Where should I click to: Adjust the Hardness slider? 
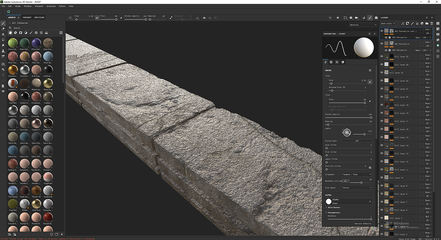click(x=350, y=219)
